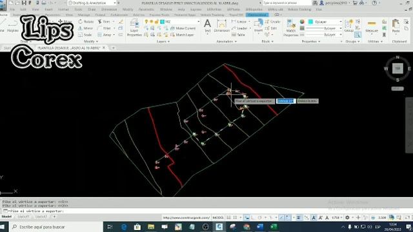The image size is (413, 232).
Task: Switch to the Start drawing tab
Action: pyautogui.click(x=6, y=48)
